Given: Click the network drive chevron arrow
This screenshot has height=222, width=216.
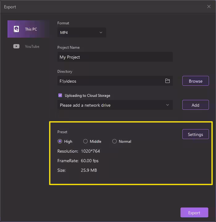Looking at the screenshot, I should 168,105.
